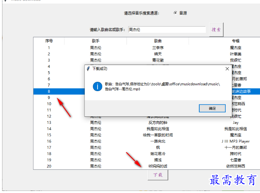260x193 pixels.
Task: Click album J III MP3 Player
Action: [x=236, y=141]
